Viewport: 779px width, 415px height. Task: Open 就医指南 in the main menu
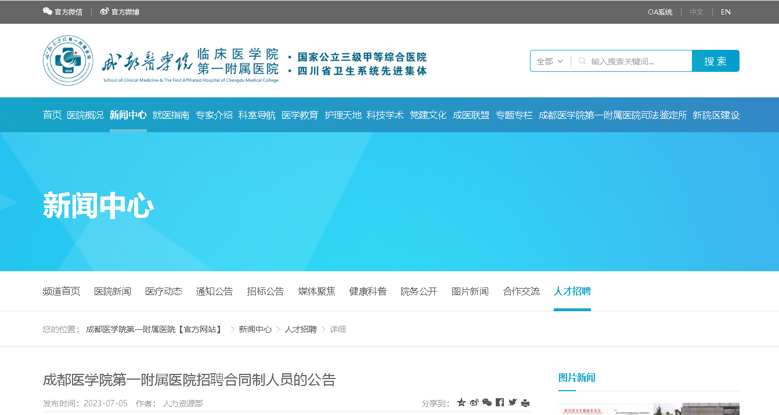pos(171,115)
